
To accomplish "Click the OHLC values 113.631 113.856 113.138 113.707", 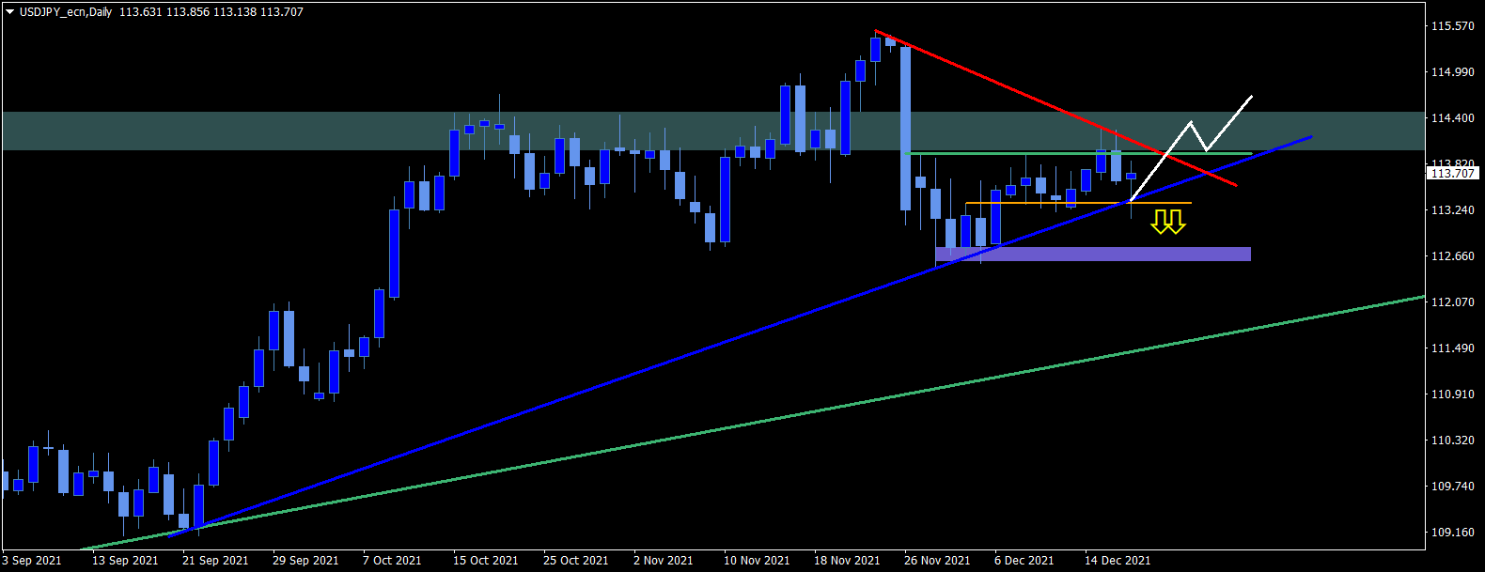I will pyautogui.click(x=211, y=12).
